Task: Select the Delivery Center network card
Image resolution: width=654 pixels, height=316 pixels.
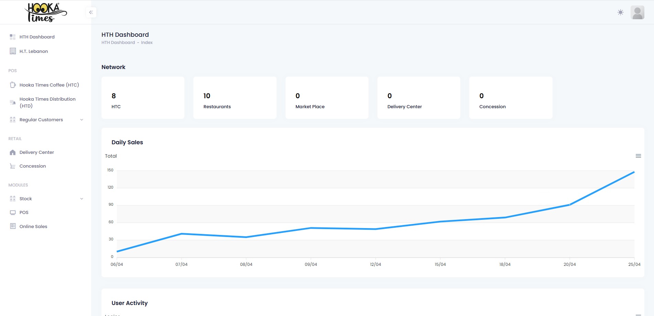Action: click(419, 98)
